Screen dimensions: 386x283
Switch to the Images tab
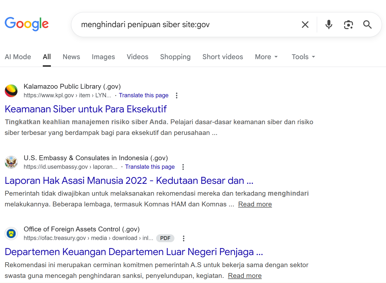(103, 57)
